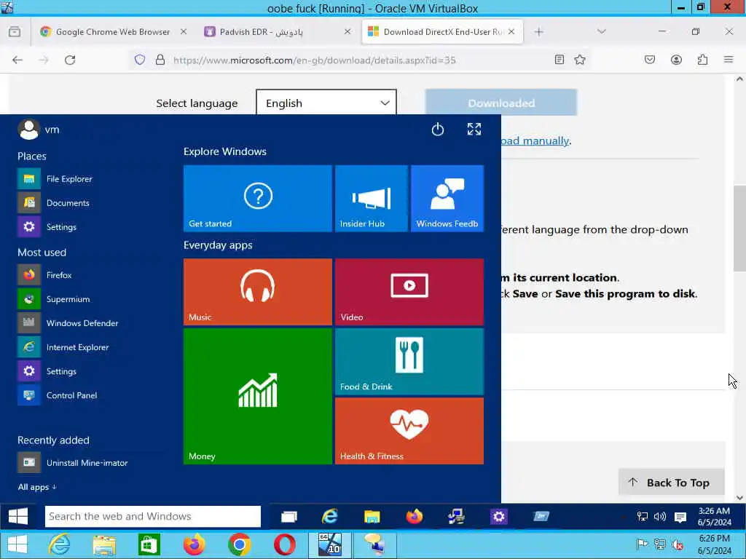Viewport: 746px width, 559px height.
Task: Save page to Pocket
Action: pyautogui.click(x=650, y=60)
